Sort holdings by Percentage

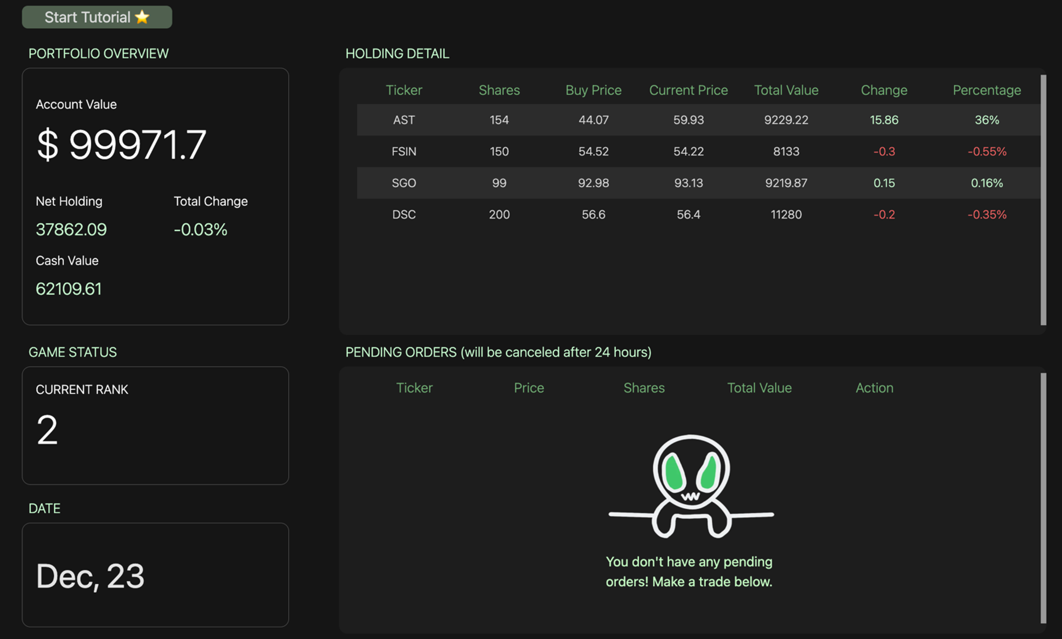[x=987, y=90]
